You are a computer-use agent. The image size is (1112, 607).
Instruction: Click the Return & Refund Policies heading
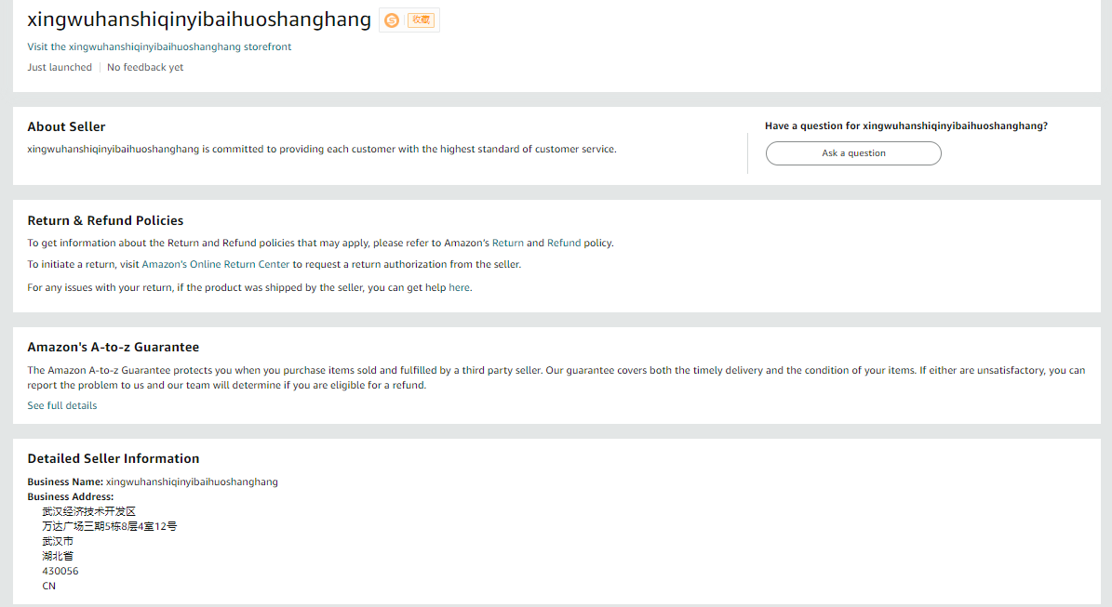[104, 220]
